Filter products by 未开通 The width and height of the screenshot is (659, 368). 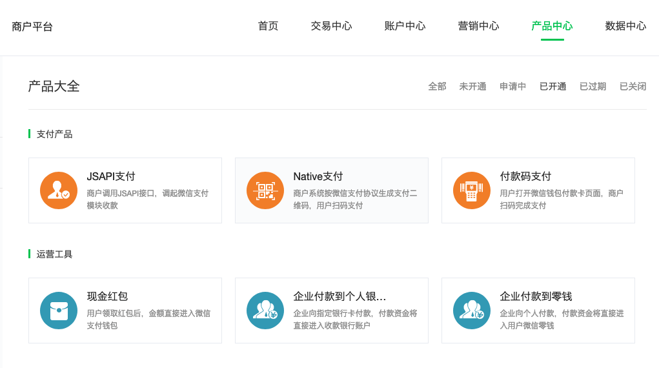pos(473,87)
